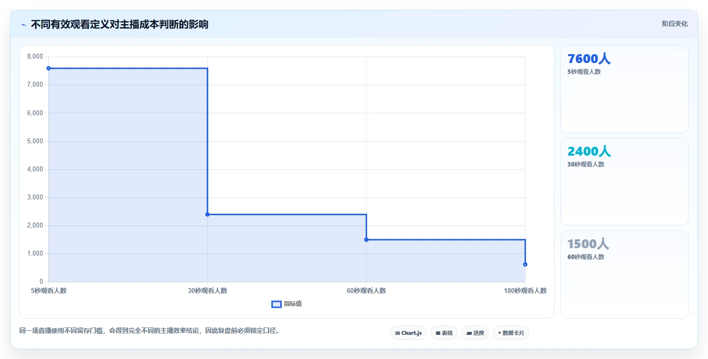Open the 1500人 stat card
The width and height of the screenshot is (708, 359).
pos(624,274)
